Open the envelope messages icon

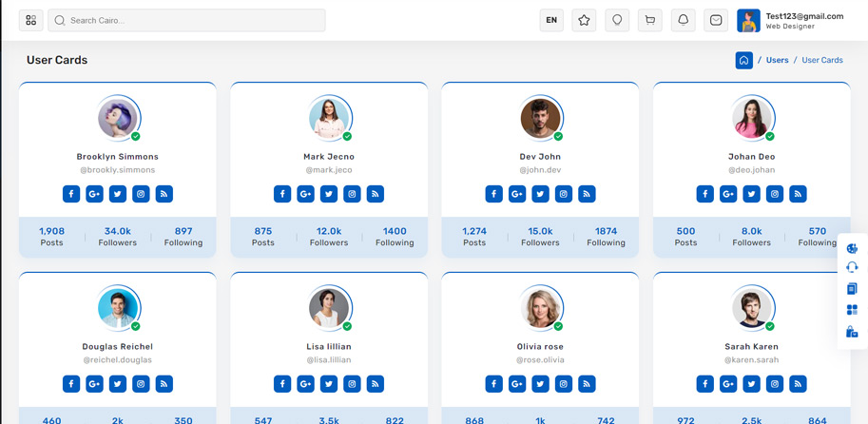click(x=716, y=21)
